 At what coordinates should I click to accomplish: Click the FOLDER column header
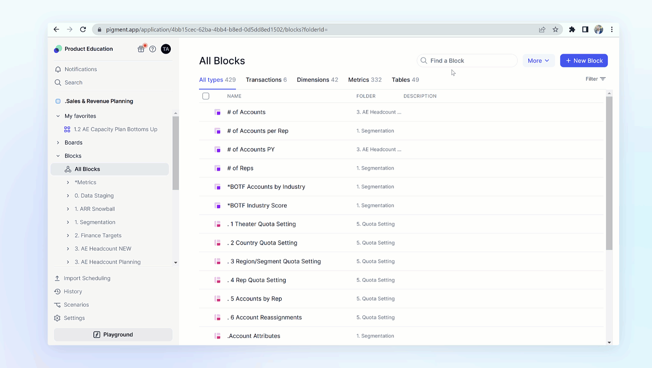point(366,96)
